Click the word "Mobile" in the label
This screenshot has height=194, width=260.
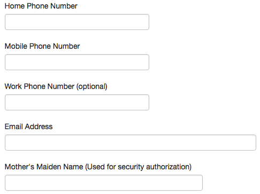pyautogui.click(x=16, y=46)
